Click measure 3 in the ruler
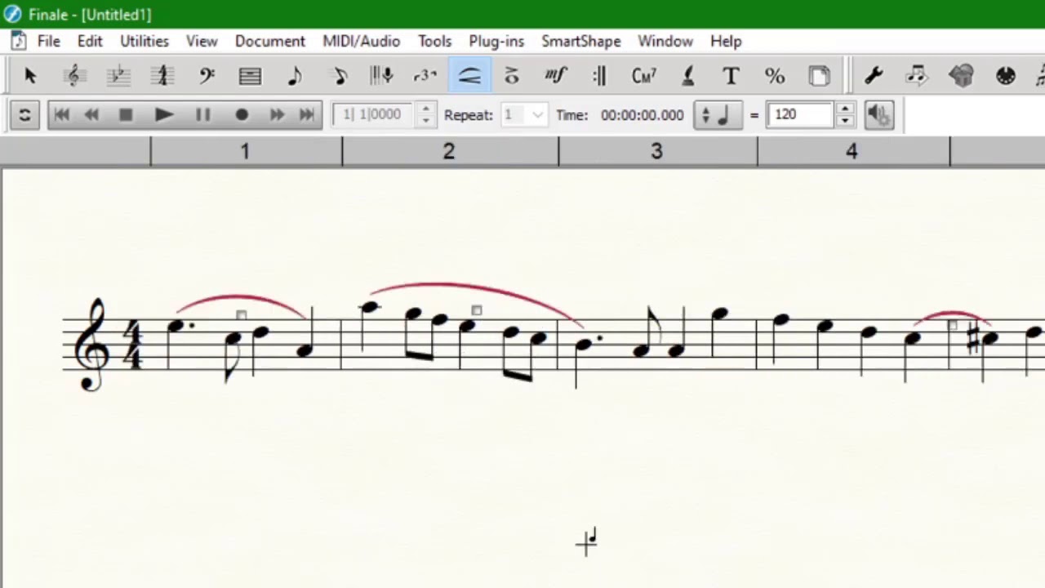 pyautogui.click(x=657, y=151)
